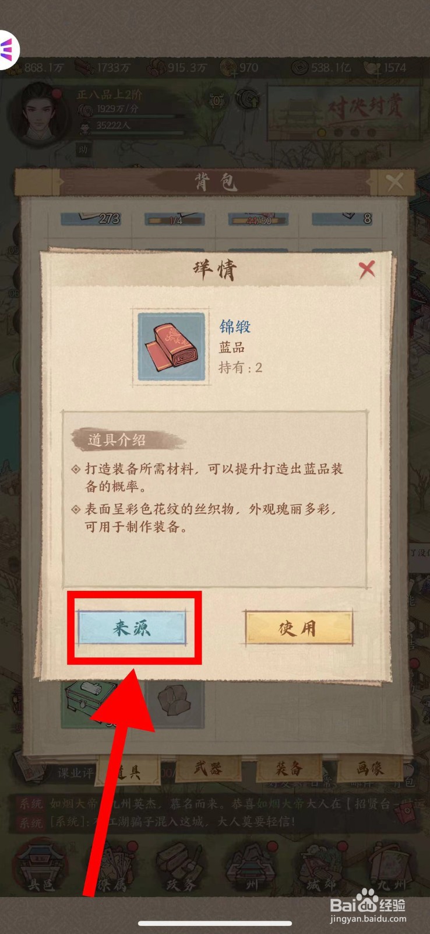Click the 锦缎 brocade item icon
430x934 pixels.
point(171,347)
